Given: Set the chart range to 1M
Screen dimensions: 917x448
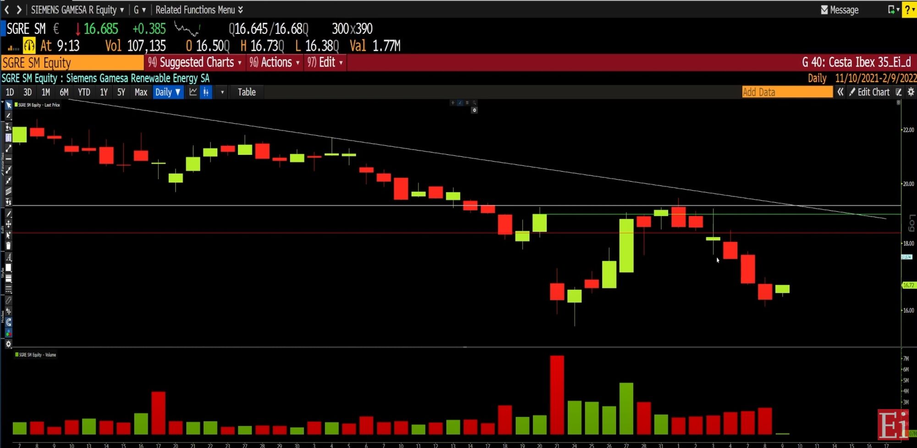Looking at the screenshot, I should coord(46,92).
